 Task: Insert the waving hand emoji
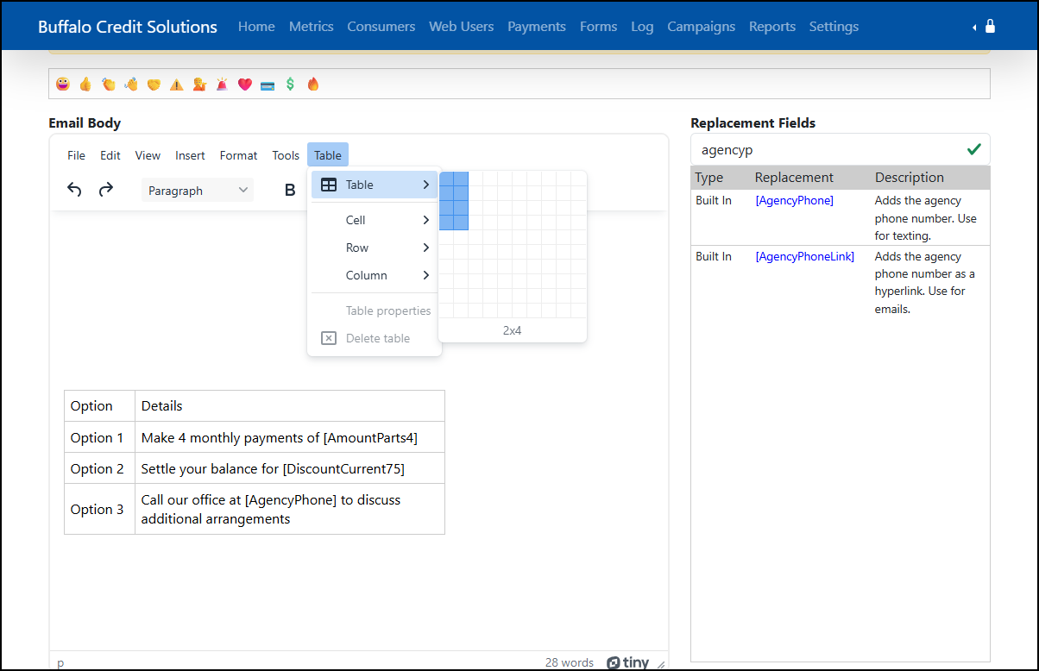131,84
